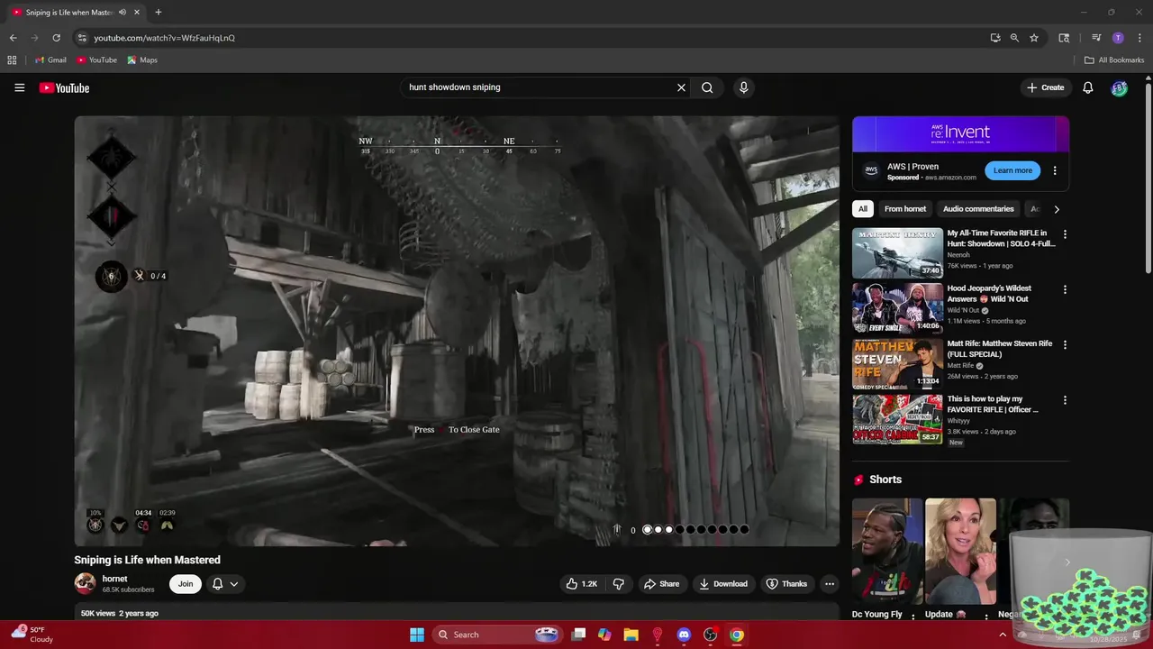1153x649 pixels.
Task: Go back in browser history
Action: (x=13, y=38)
